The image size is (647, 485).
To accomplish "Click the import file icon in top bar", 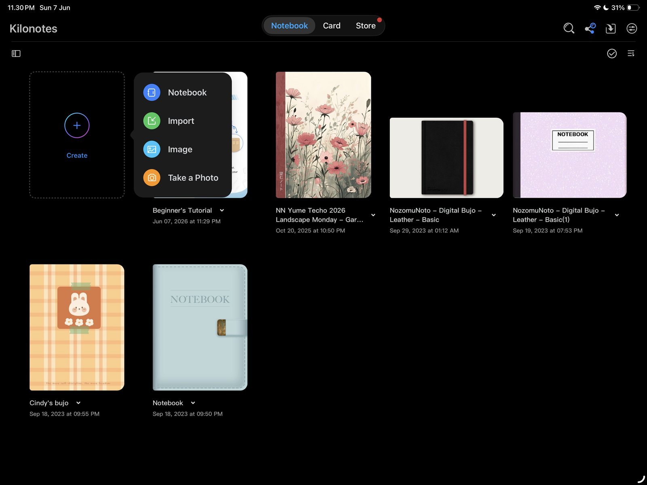I will pyautogui.click(x=611, y=28).
